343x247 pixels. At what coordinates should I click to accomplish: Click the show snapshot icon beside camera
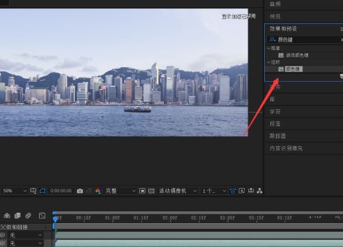(x=89, y=191)
